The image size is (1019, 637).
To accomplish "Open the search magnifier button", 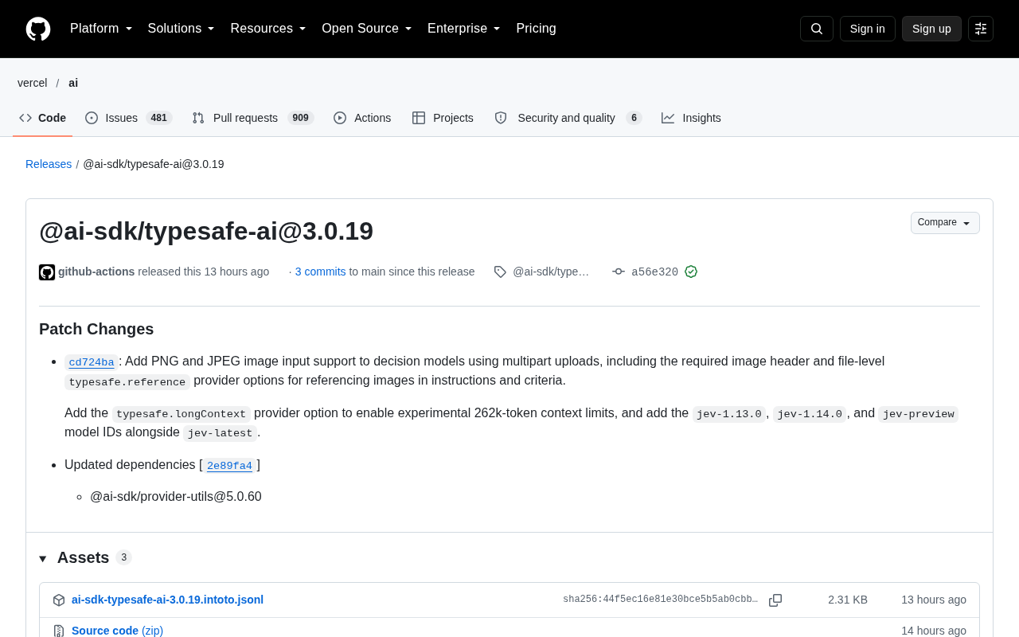I will (x=817, y=29).
